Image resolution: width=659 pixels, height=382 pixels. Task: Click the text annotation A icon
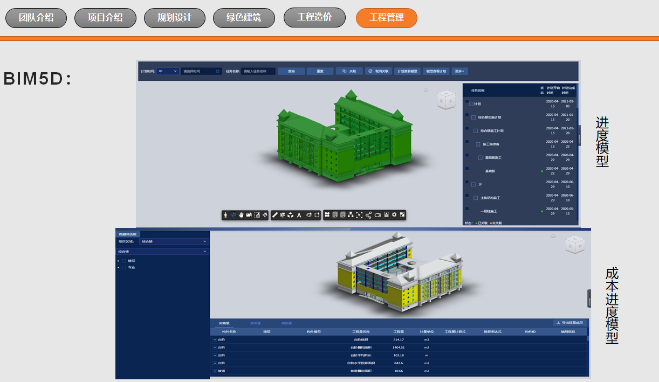(x=299, y=215)
